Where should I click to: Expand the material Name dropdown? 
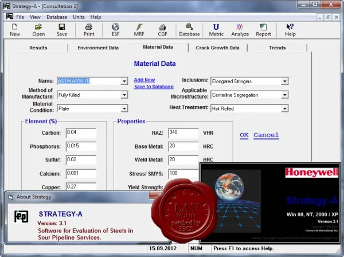124,81
